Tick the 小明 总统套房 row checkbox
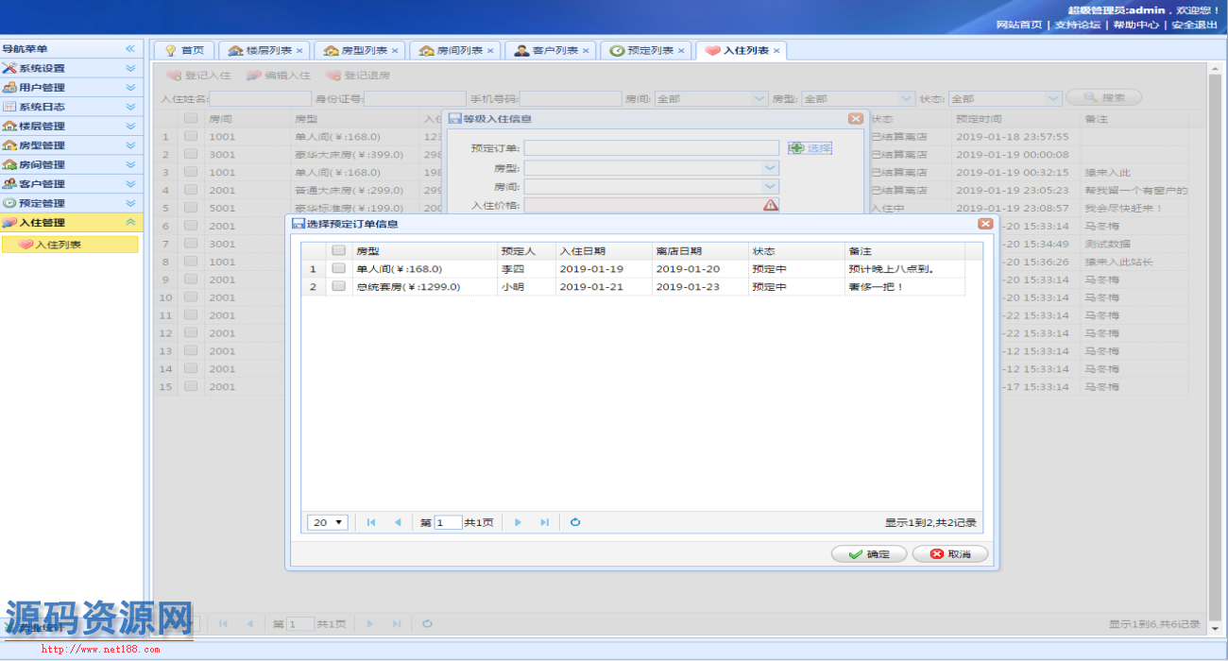 [x=338, y=287]
